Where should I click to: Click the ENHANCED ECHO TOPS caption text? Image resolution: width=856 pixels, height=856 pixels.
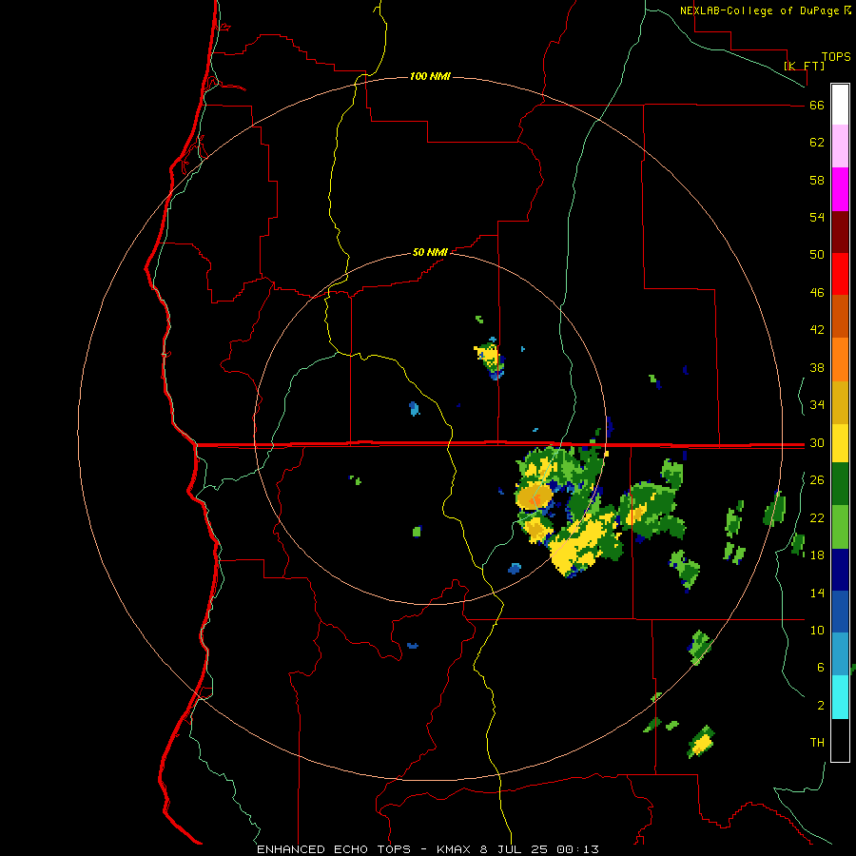coord(334,849)
